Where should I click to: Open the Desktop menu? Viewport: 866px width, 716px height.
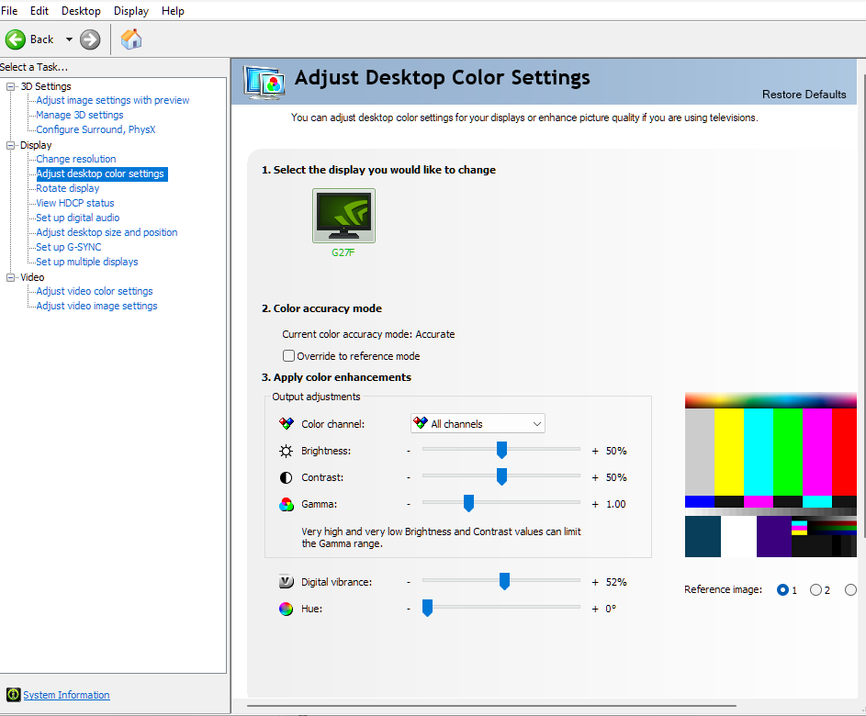click(81, 11)
